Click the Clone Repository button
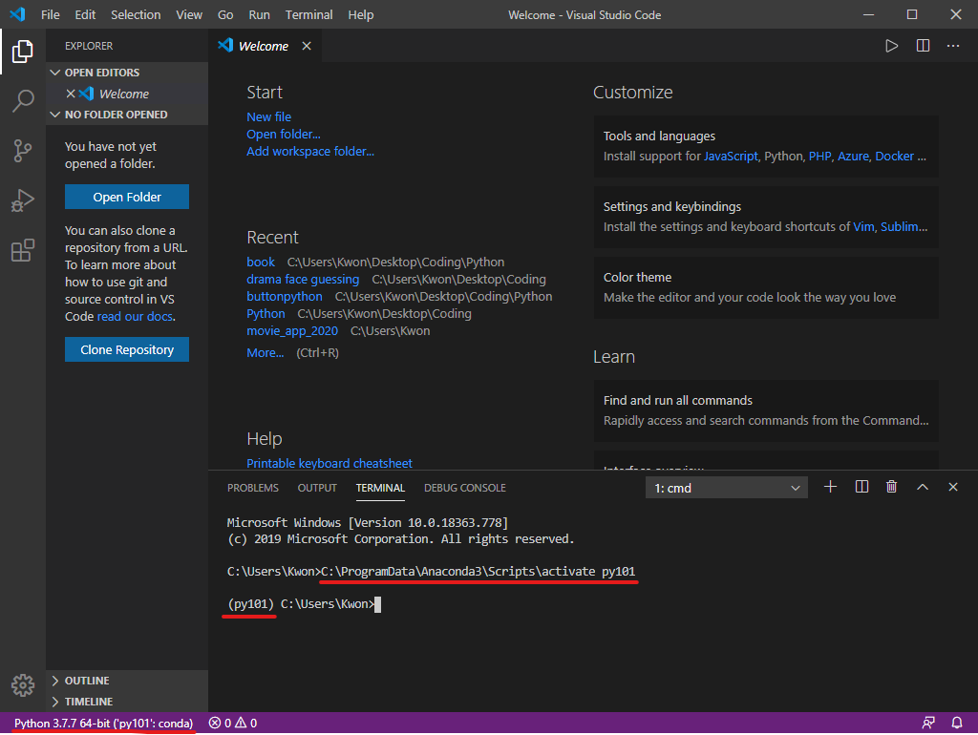Image resolution: width=978 pixels, height=735 pixels. pos(127,349)
